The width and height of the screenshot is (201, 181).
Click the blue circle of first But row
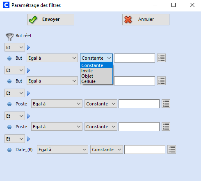point(9,58)
